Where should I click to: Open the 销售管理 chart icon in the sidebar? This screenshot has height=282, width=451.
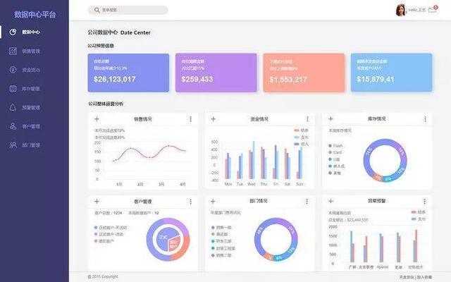click(x=13, y=51)
